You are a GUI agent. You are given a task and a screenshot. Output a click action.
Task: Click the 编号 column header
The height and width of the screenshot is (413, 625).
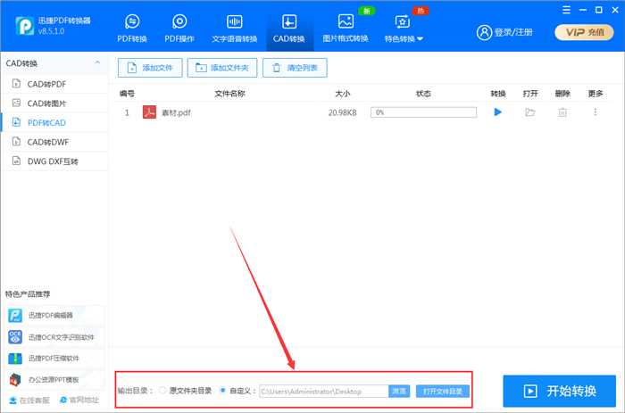tap(127, 94)
